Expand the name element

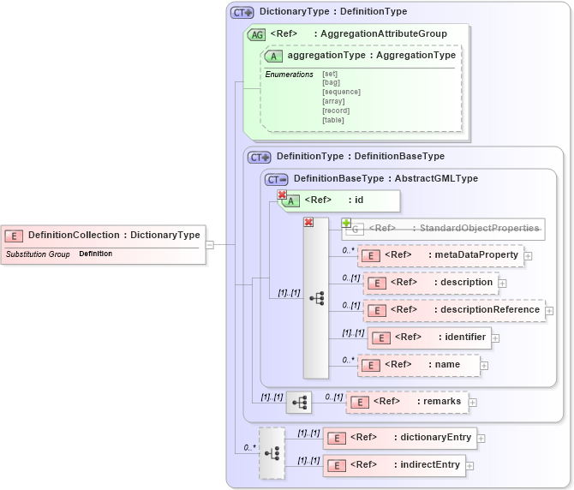(484, 366)
